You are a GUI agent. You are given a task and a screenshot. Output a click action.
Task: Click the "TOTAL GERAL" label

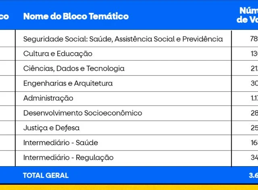tap(46, 175)
